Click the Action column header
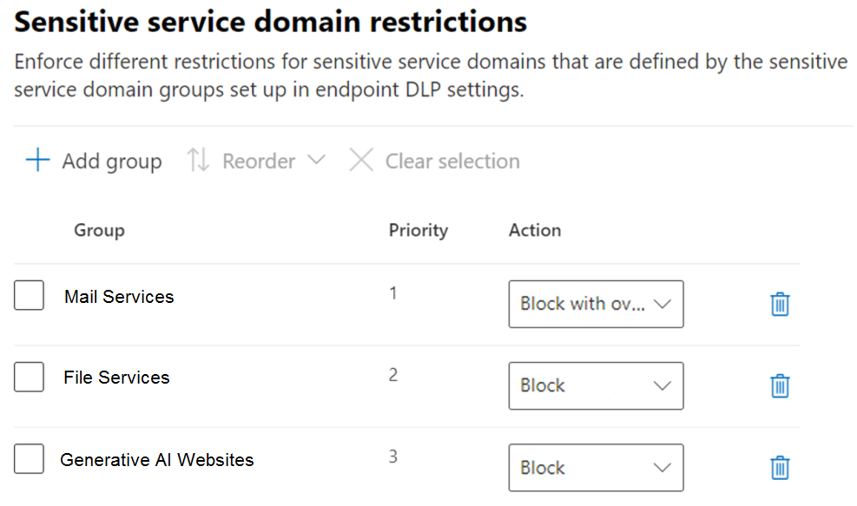Image resolution: width=857 pixels, height=506 pixels. pos(535,230)
